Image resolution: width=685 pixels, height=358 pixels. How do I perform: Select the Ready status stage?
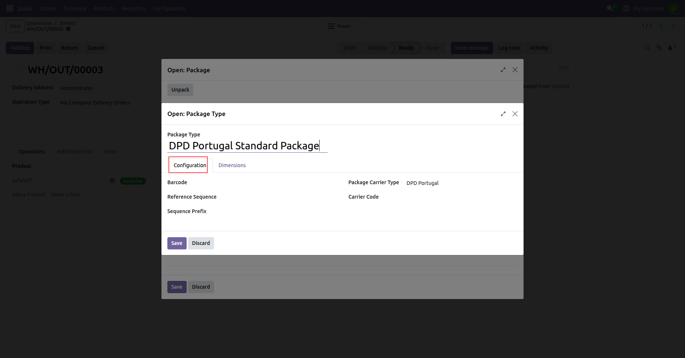click(406, 48)
